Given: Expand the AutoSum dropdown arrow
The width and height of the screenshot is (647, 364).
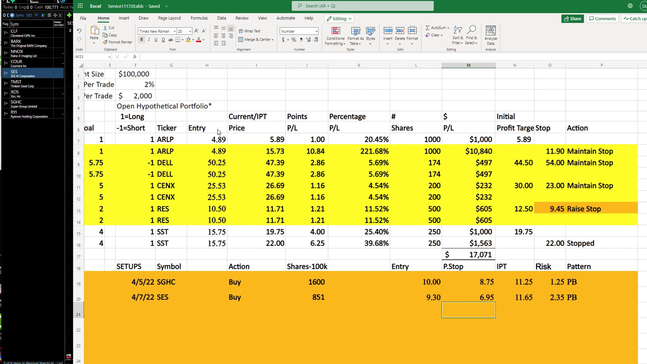Looking at the screenshot, I should [x=448, y=28].
